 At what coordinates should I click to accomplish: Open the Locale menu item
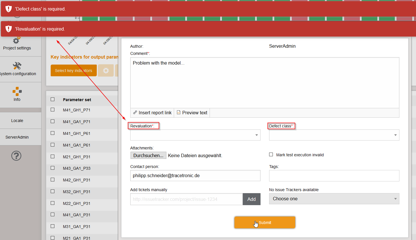(x=17, y=121)
